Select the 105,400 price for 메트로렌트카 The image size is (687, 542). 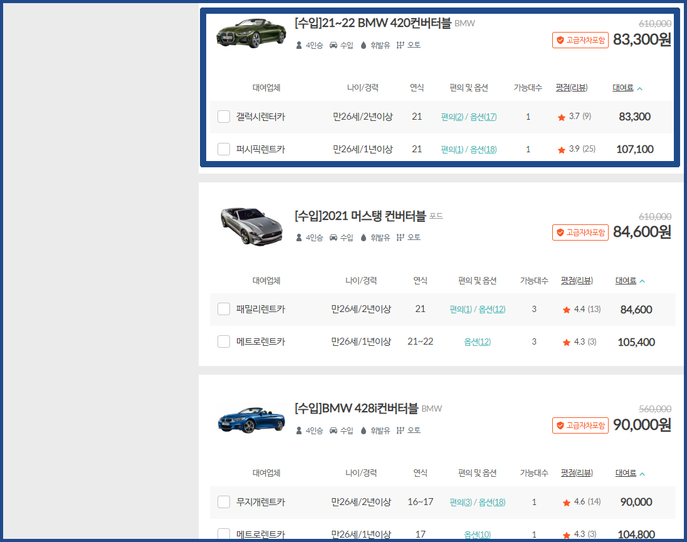point(636,342)
